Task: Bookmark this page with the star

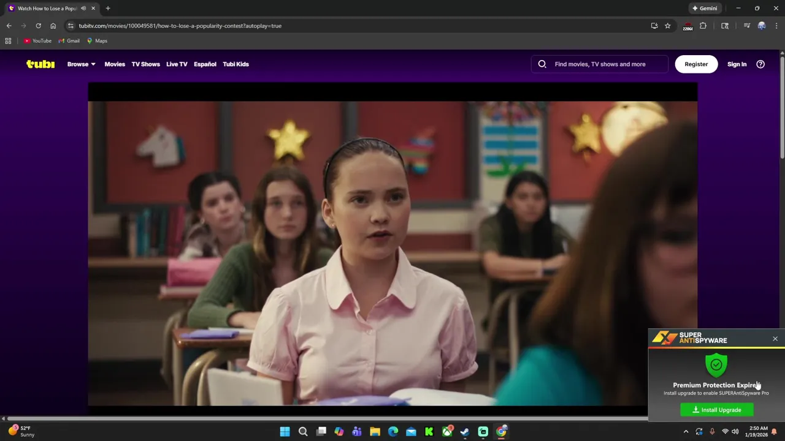Action: [x=668, y=26]
